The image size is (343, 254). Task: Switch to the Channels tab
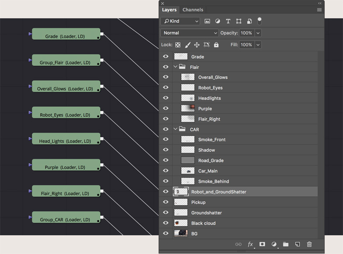(x=193, y=10)
